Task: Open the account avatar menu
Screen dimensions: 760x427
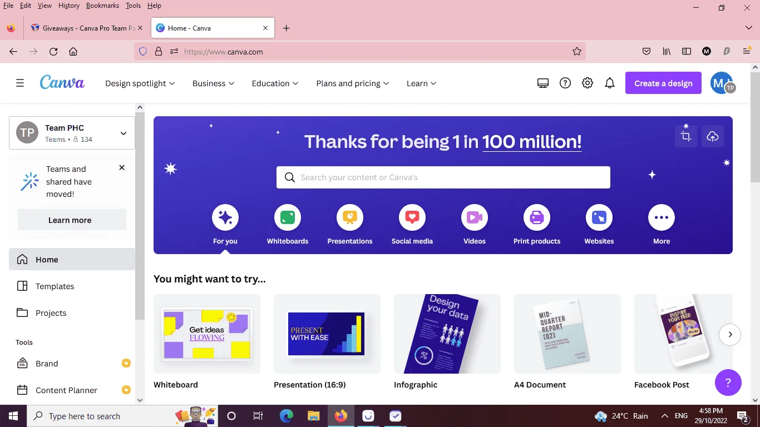Action: click(x=723, y=83)
